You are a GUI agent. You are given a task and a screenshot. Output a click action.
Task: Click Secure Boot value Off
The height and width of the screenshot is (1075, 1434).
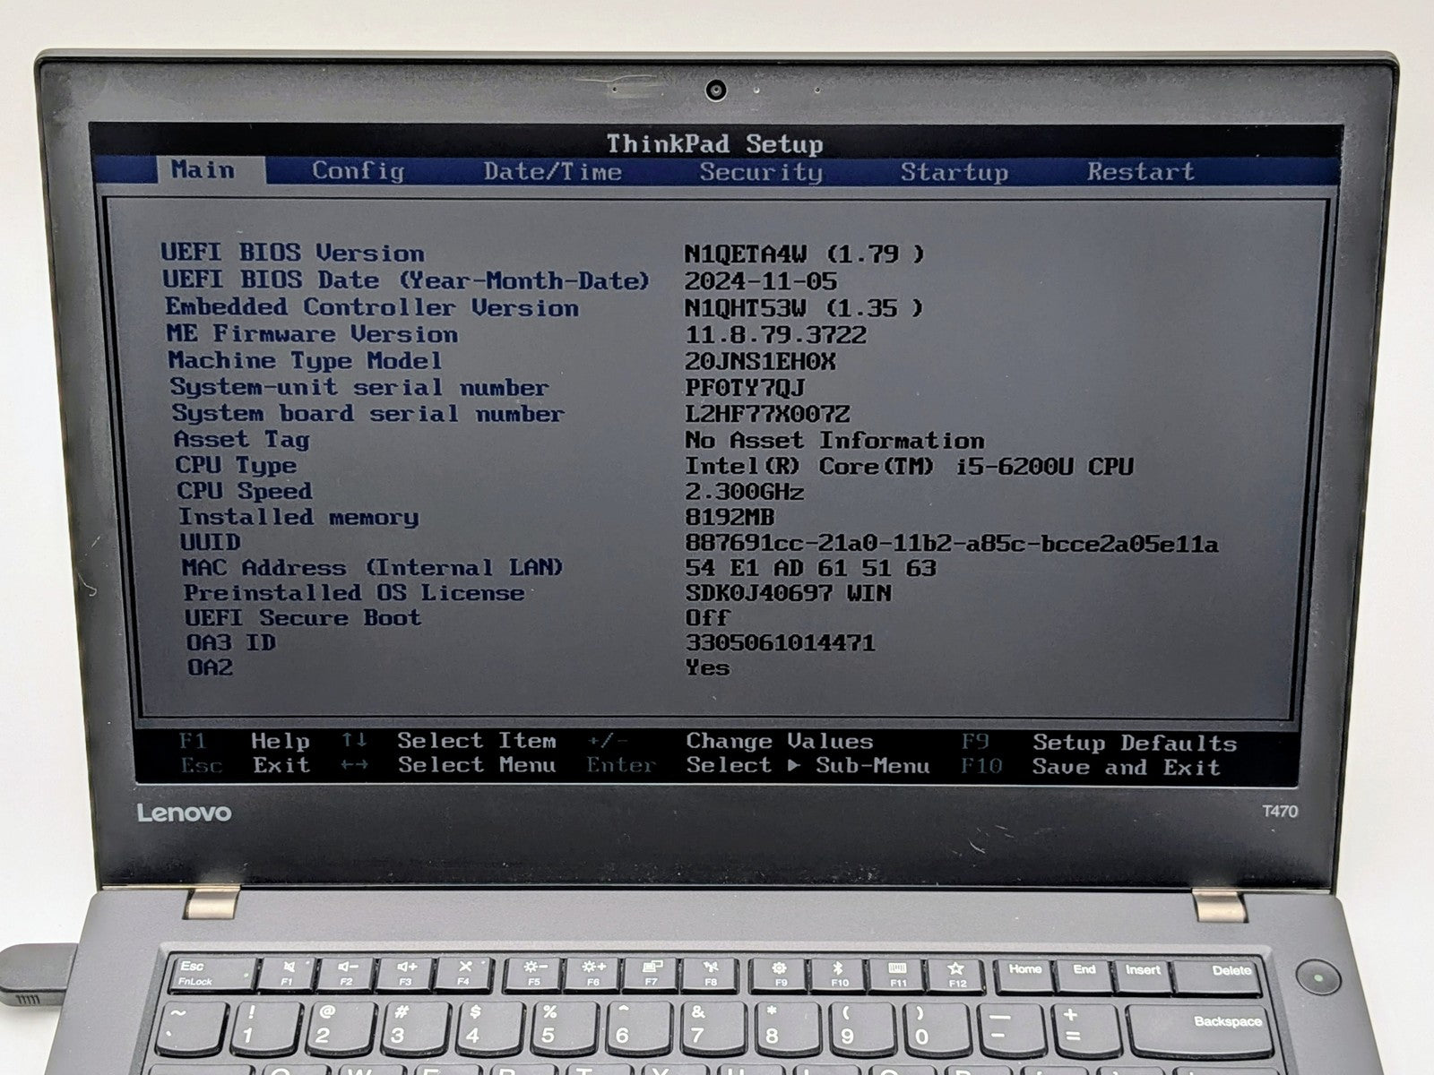(708, 617)
